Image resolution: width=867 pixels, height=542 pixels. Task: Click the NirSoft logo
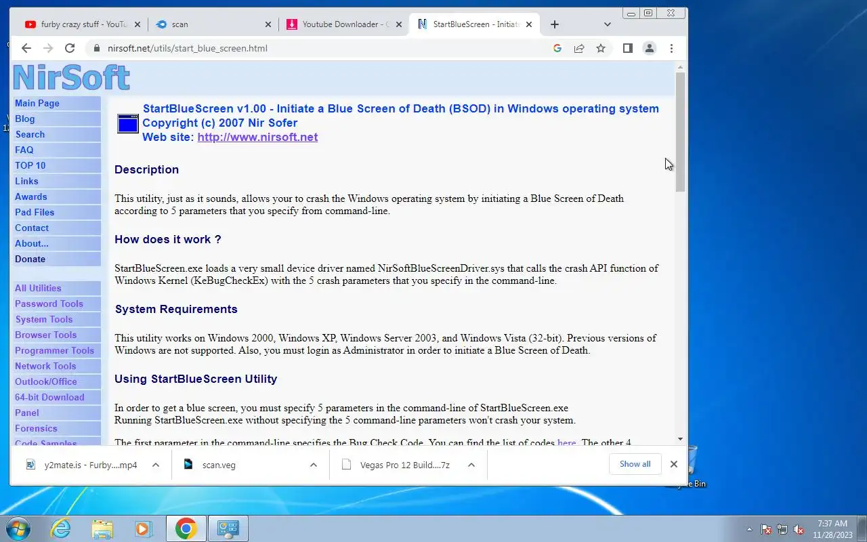pos(71,78)
